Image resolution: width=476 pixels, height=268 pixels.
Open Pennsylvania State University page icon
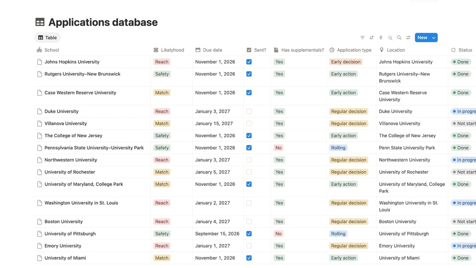pyautogui.click(x=40, y=148)
